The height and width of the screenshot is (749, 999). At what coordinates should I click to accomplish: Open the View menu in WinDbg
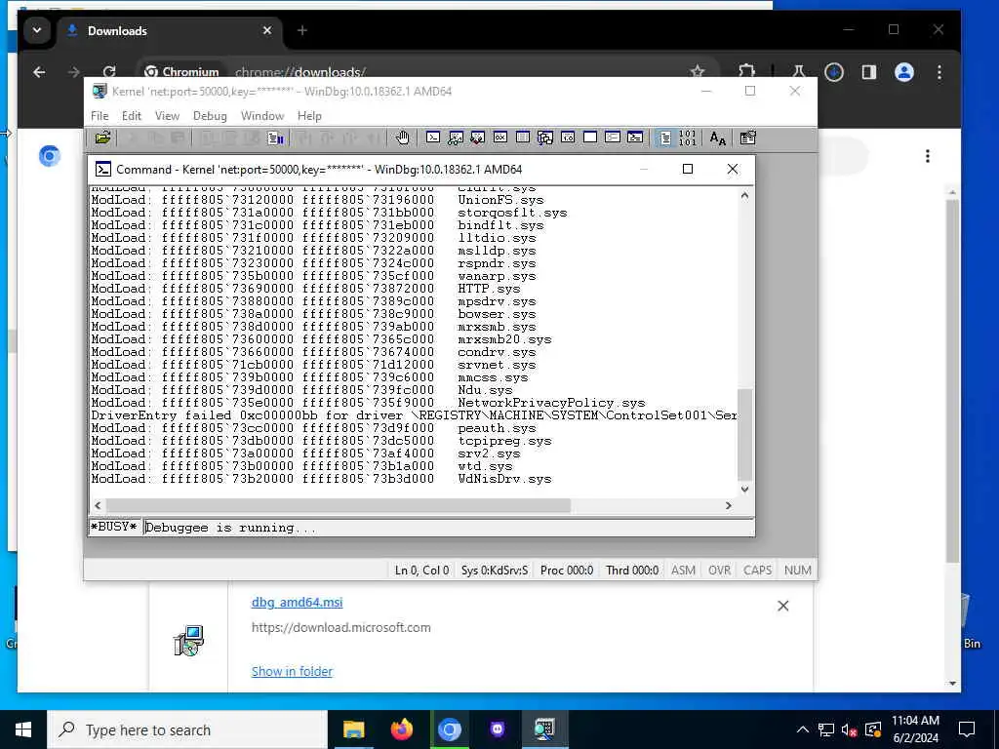point(167,116)
